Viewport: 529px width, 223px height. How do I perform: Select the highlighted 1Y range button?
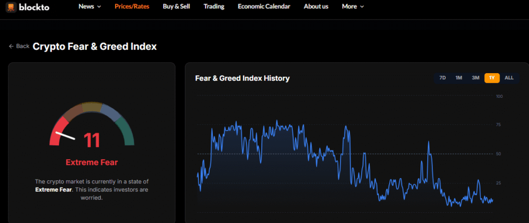point(492,78)
